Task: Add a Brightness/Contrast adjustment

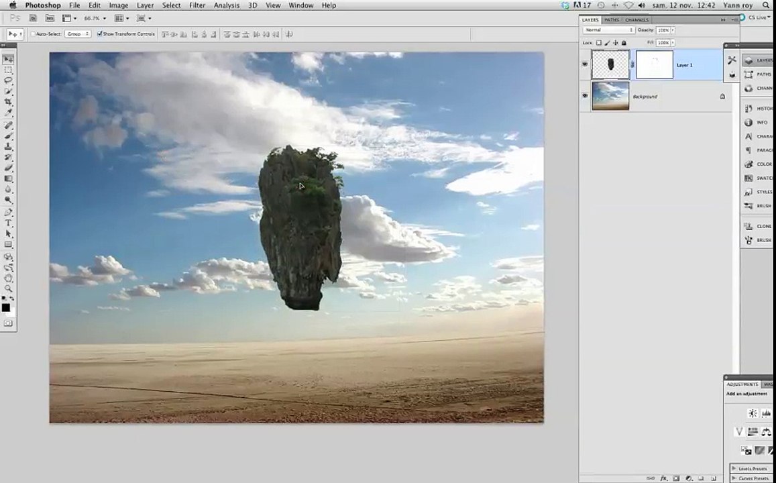Action: (x=753, y=413)
